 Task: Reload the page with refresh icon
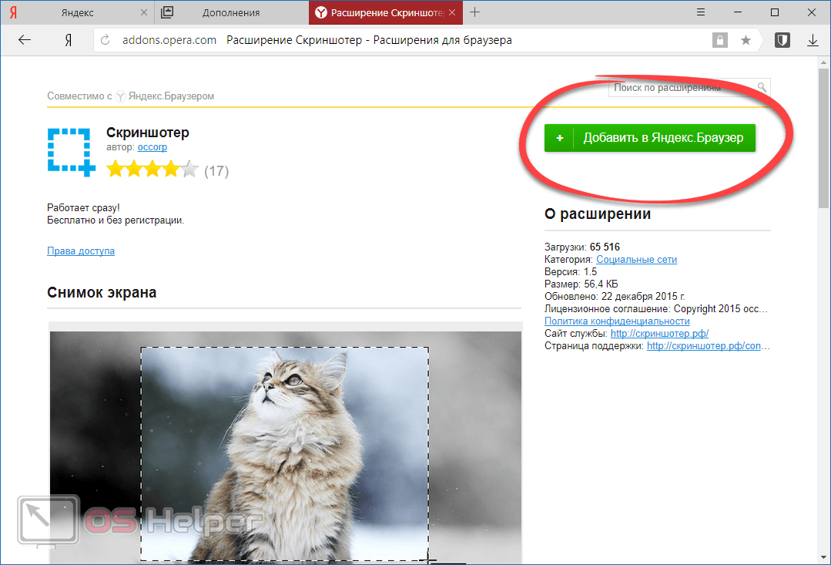click(x=105, y=40)
